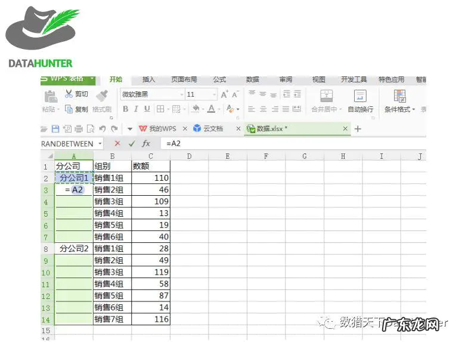Click the justify alignment icon

[x=286, y=109]
